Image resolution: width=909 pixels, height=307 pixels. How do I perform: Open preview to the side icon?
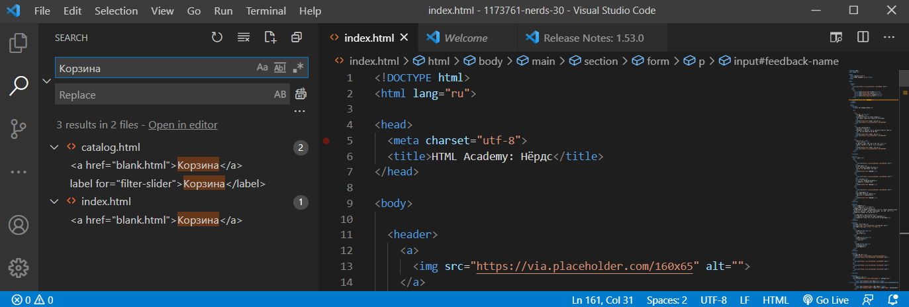tap(837, 38)
